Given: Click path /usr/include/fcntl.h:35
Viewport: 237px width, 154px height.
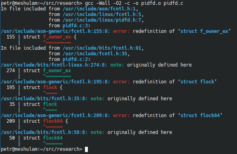Looking at the screenshot, I should click(95, 54).
